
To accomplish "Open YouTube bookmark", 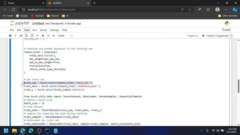I will (37, 16).
